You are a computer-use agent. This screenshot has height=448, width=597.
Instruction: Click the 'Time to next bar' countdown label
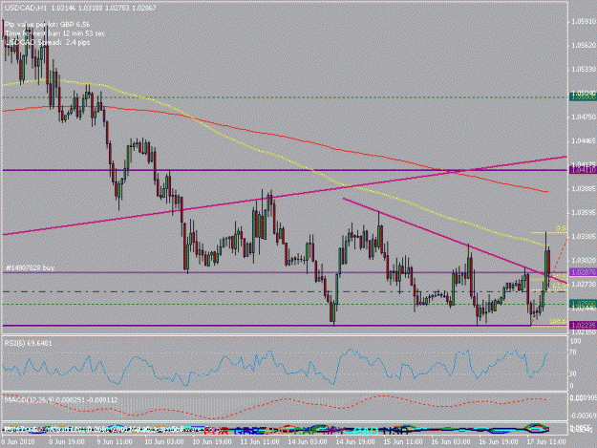pyautogui.click(x=54, y=33)
